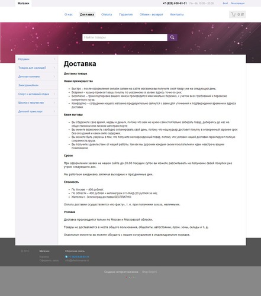The height and width of the screenshot is (296, 261).
Task: Open the Контакты page
Action: (177, 14)
